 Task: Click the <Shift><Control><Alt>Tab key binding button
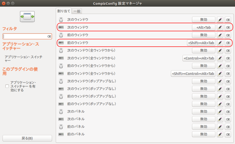[x=193, y=74]
